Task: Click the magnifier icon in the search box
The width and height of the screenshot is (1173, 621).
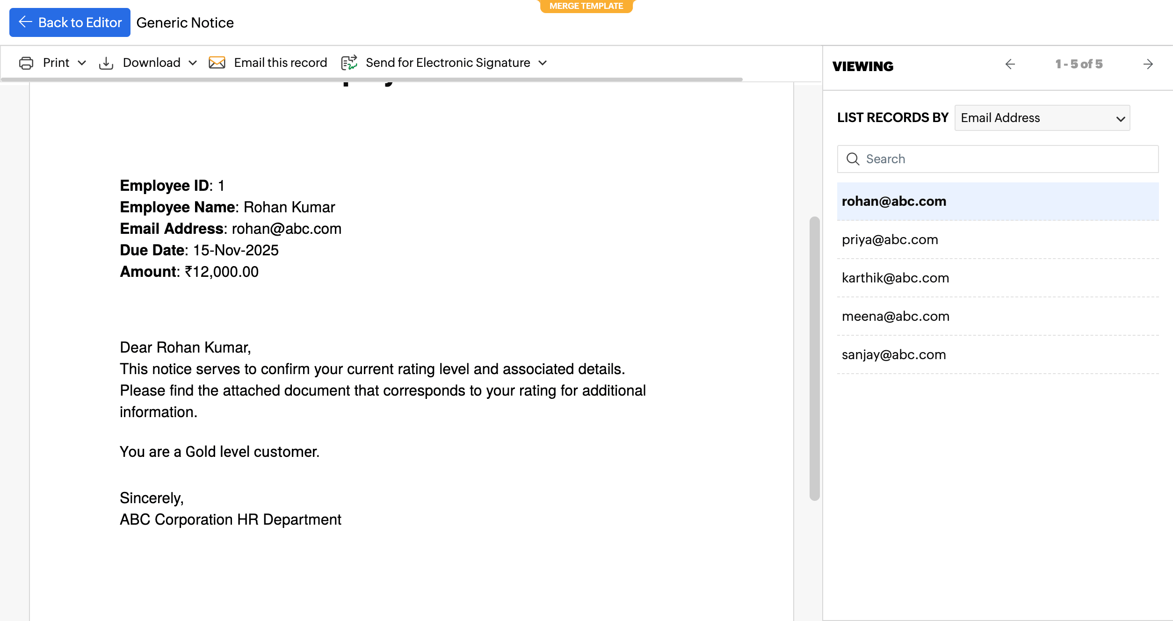Action: (853, 159)
